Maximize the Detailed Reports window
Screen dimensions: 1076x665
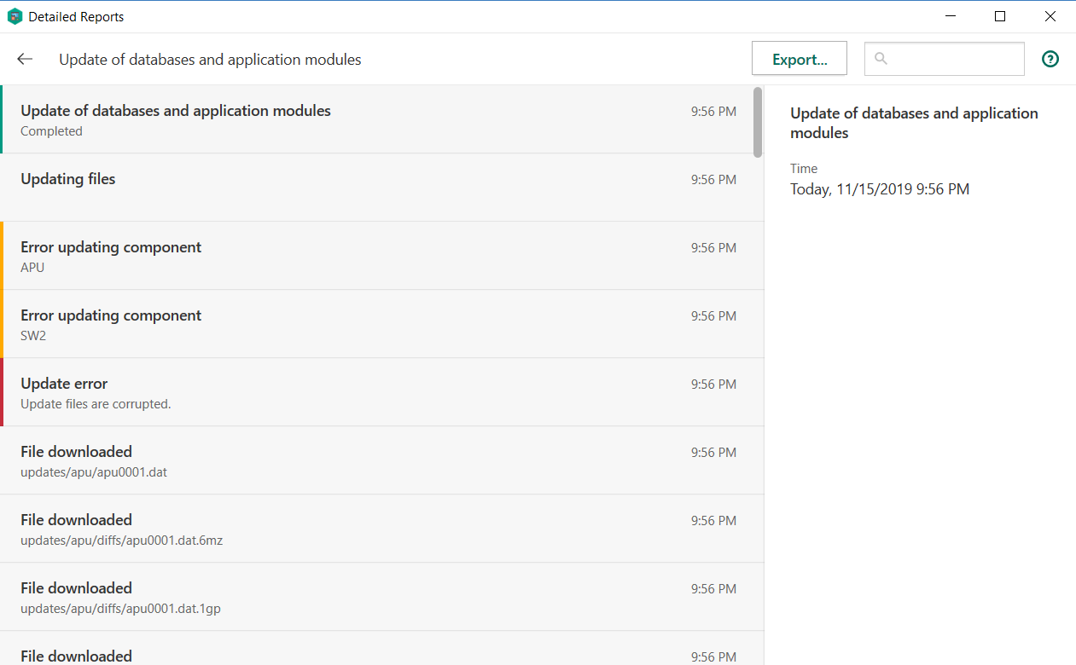coord(1000,16)
